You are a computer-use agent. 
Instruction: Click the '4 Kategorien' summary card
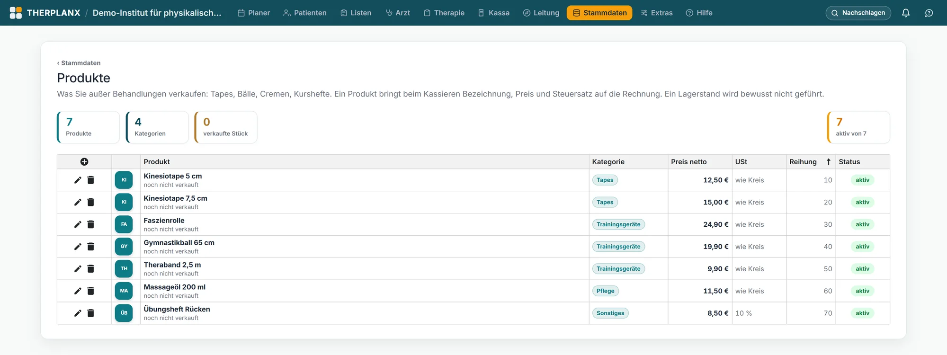point(157,127)
